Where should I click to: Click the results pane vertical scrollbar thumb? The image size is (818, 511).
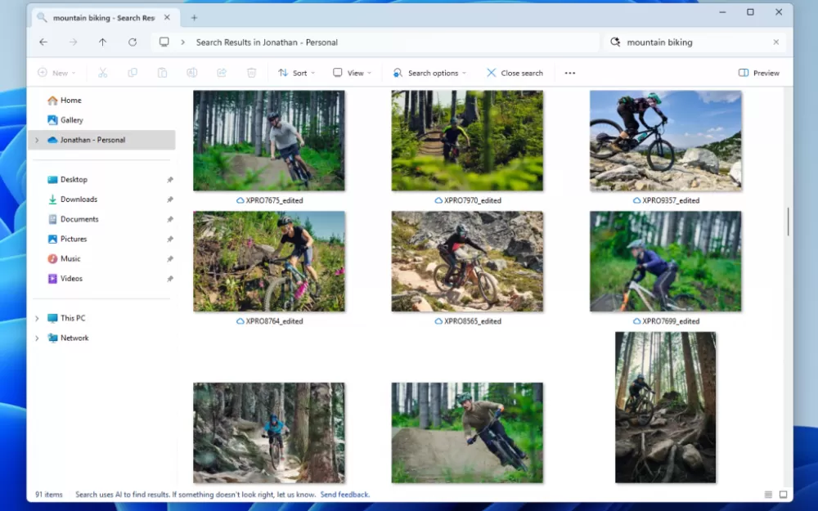(x=788, y=221)
